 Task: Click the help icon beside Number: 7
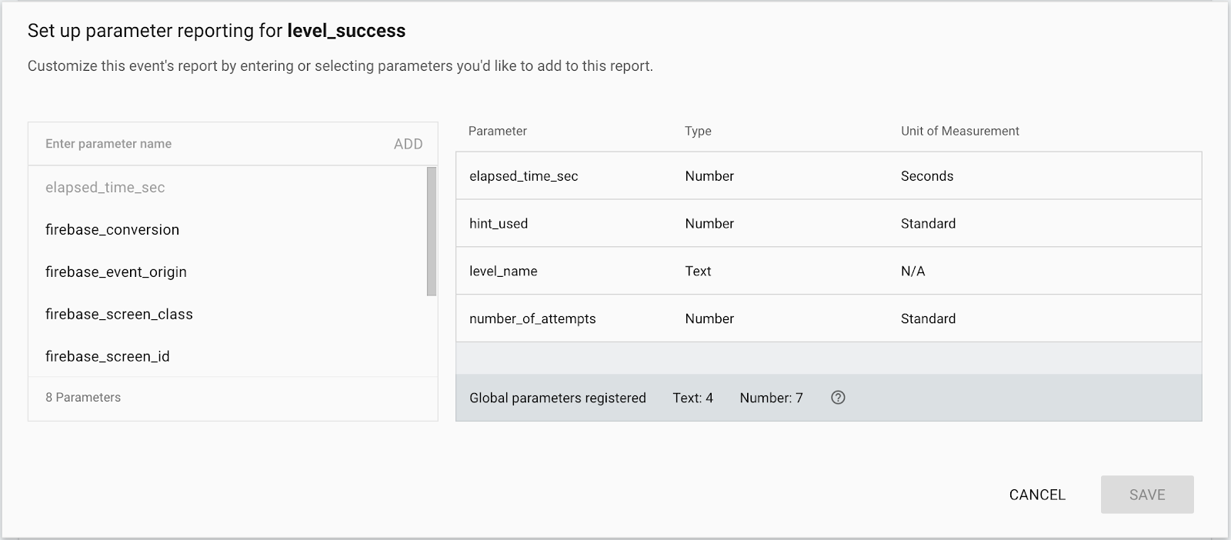pyautogui.click(x=838, y=398)
